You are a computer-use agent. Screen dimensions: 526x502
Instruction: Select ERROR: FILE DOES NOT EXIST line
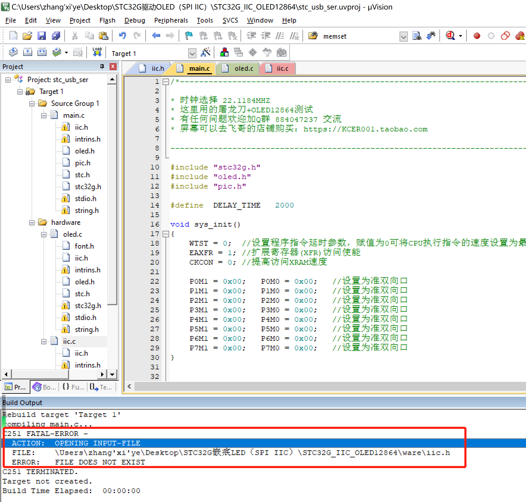coord(79,462)
